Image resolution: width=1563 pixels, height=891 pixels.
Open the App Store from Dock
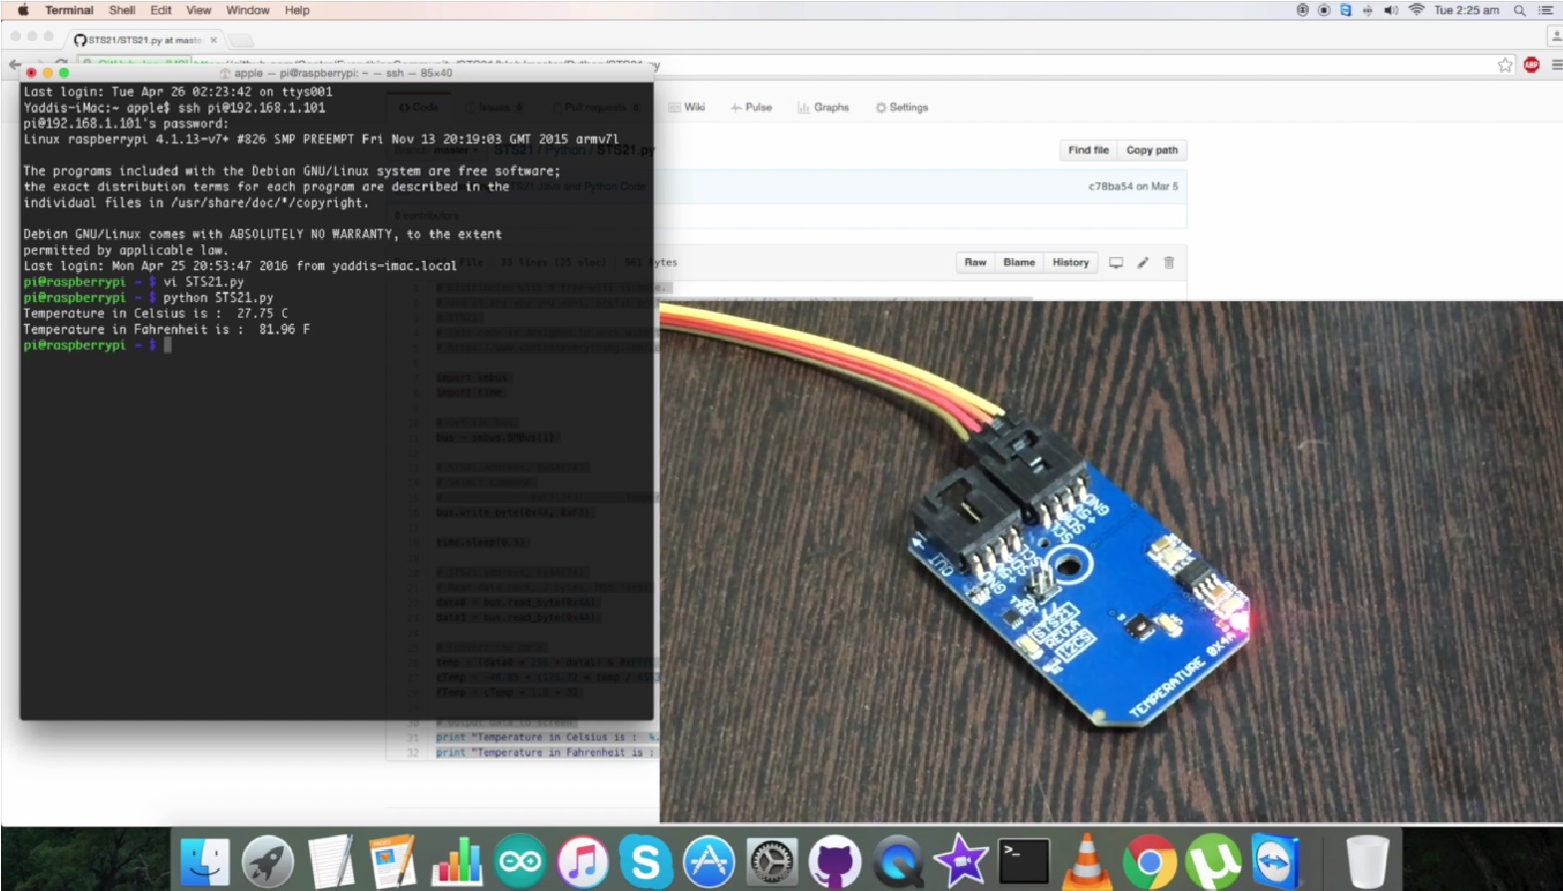click(x=708, y=862)
